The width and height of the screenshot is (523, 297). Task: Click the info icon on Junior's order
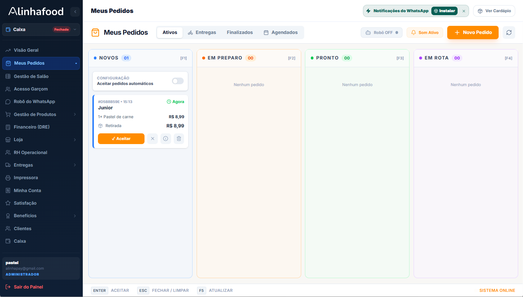(x=166, y=139)
